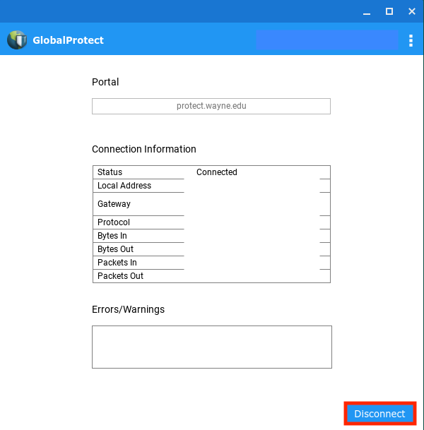Select the 'Packets Out' row label
This screenshot has height=430, width=424.
[120, 276]
